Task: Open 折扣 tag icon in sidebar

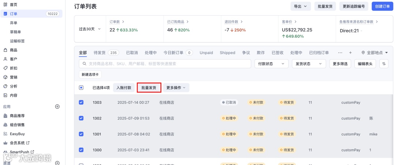Action: click(x=5, y=68)
